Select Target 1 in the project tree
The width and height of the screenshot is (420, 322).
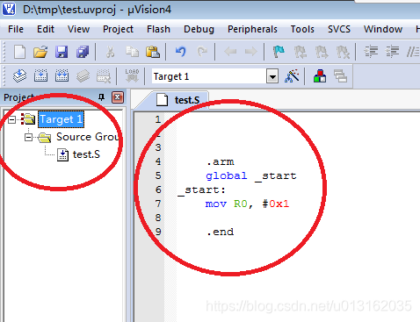coord(61,119)
